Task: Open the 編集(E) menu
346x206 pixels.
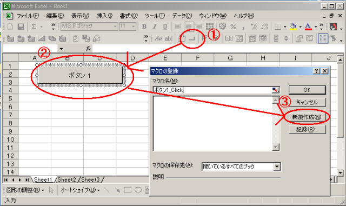Action: pos(55,16)
